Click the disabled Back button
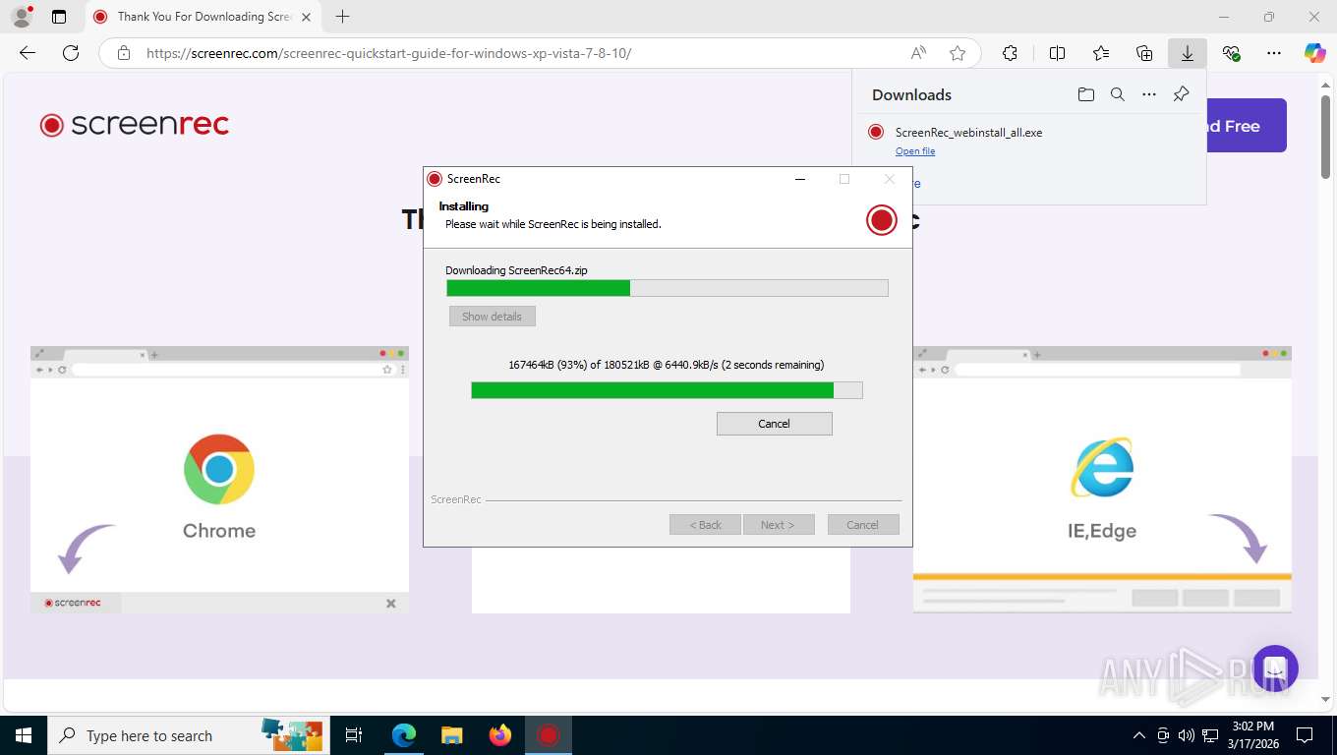 point(706,525)
